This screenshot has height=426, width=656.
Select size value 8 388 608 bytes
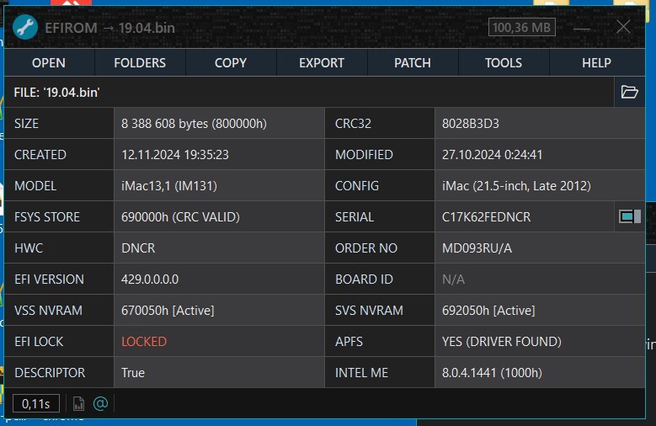195,124
